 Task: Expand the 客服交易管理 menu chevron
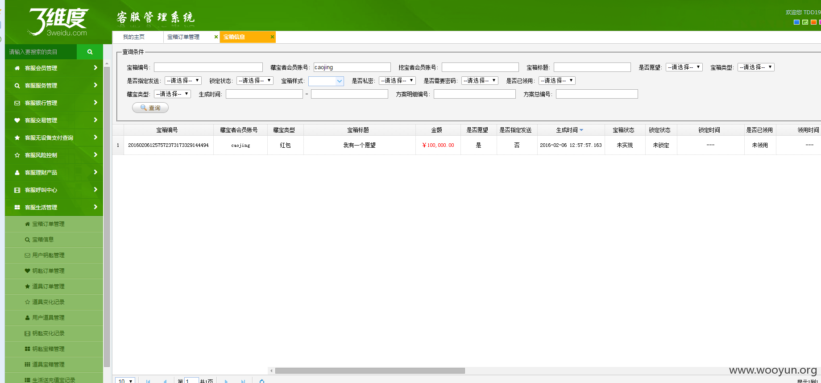[x=95, y=120]
